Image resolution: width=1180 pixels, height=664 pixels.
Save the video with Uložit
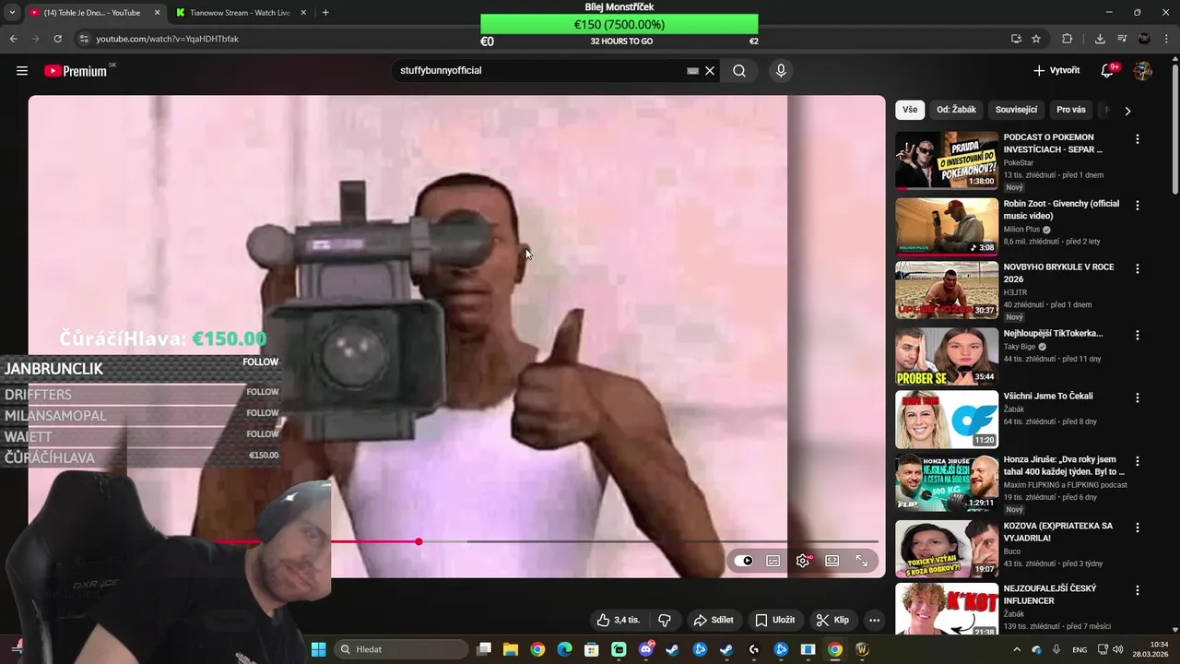point(775,620)
